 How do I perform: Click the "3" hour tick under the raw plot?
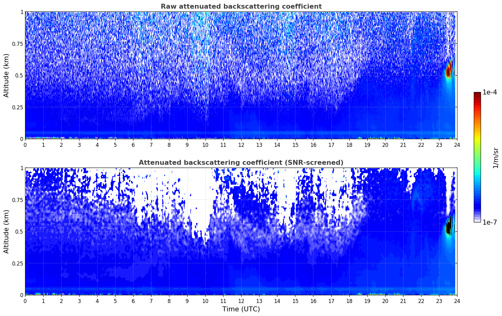point(79,145)
